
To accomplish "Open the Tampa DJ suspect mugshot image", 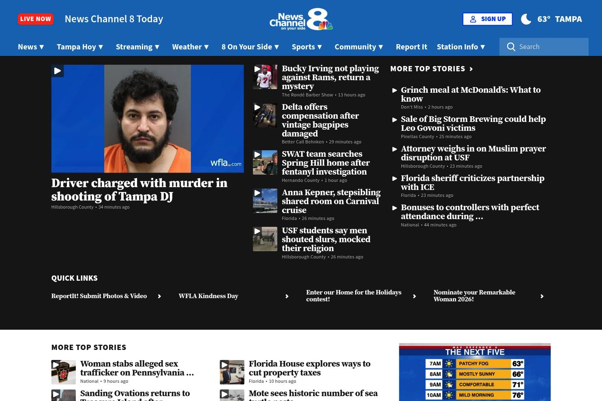I will coord(148,119).
